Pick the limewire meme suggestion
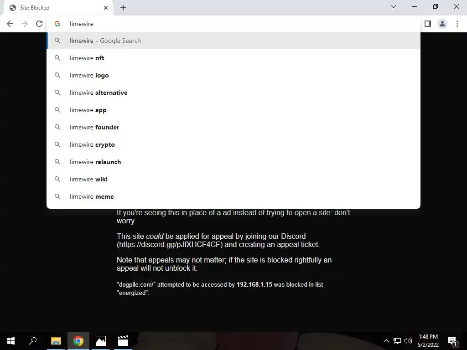This screenshot has height=350, width=467. tap(233, 196)
